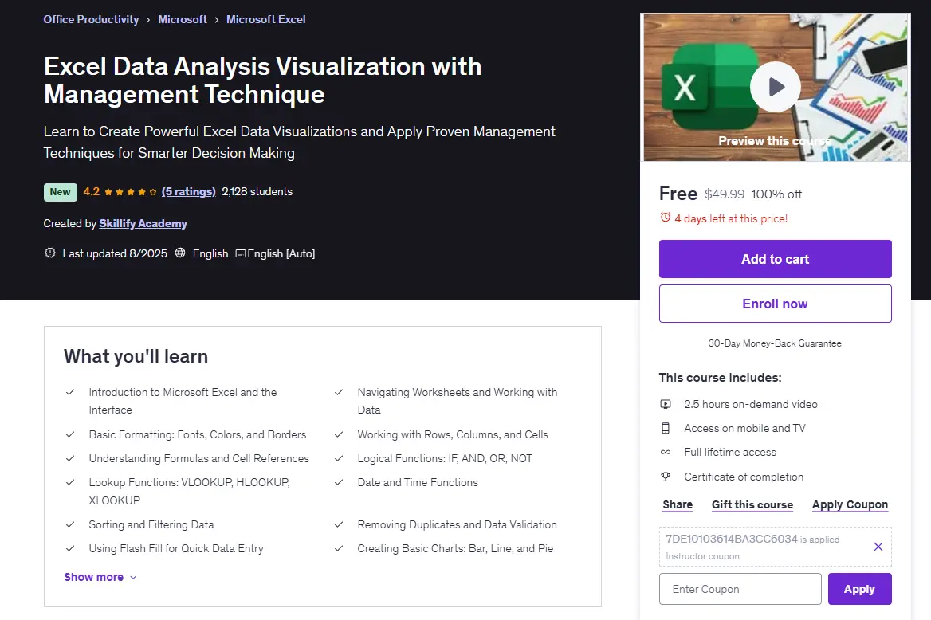The width and height of the screenshot is (931, 620).
Task: Click 'Date and Time Functions' text
Action: (418, 482)
